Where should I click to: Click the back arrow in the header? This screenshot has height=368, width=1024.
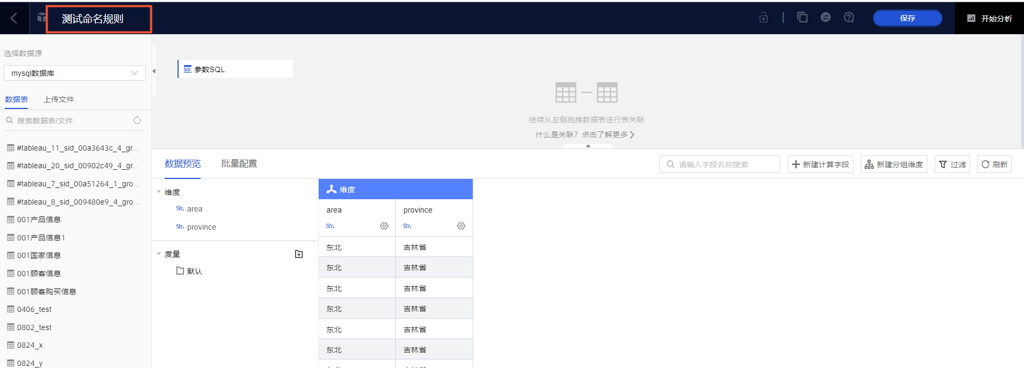(x=14, y=19)
